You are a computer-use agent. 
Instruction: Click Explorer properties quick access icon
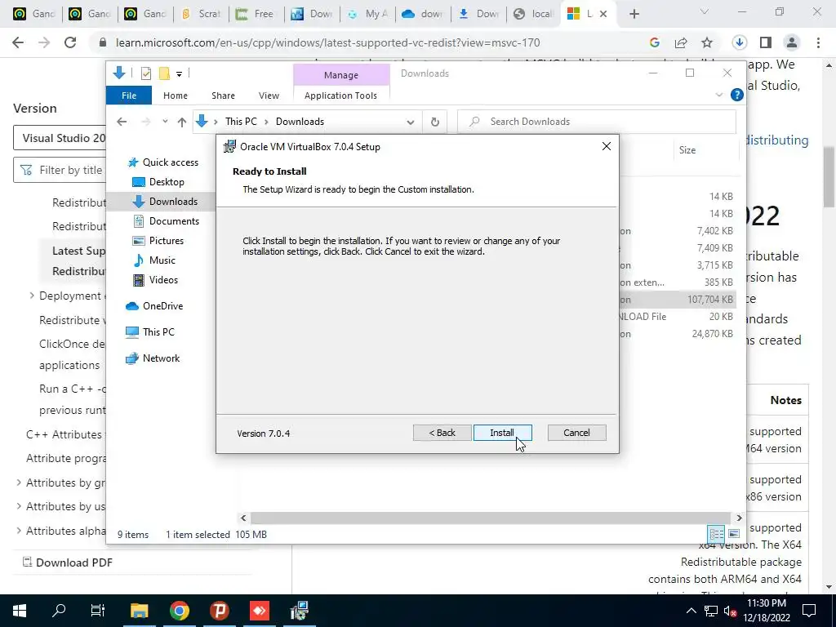click(x=145, y=73)
